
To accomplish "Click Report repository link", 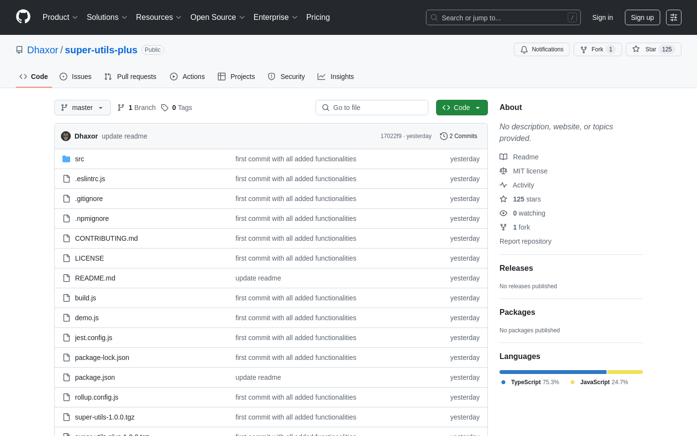I will point(525,241).
